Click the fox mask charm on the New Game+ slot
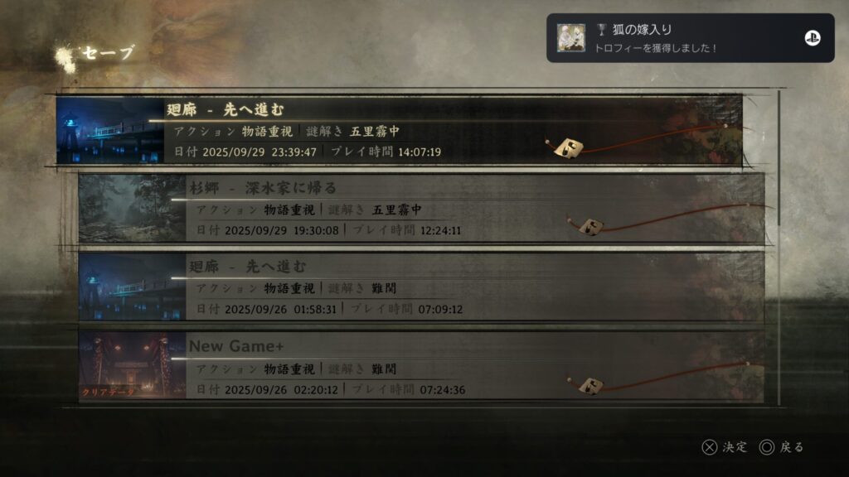Viewport: 849px width, 477px height. tap(590, 386)
